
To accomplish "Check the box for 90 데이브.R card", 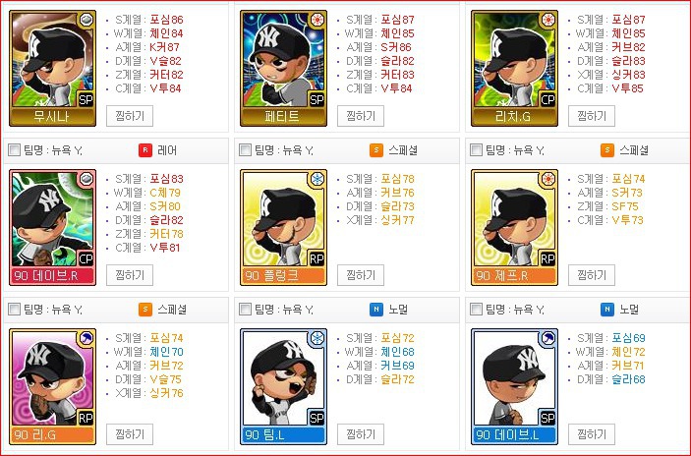I will (14, 150).
